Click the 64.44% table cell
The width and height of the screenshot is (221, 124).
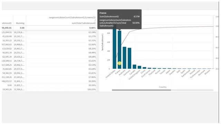92,53
